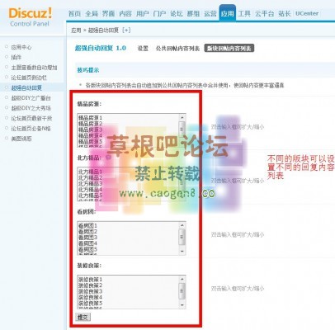Open the 云平台 top menu
Image resolution: width=335 pixels, height=330 pixels.
point(264,13)
